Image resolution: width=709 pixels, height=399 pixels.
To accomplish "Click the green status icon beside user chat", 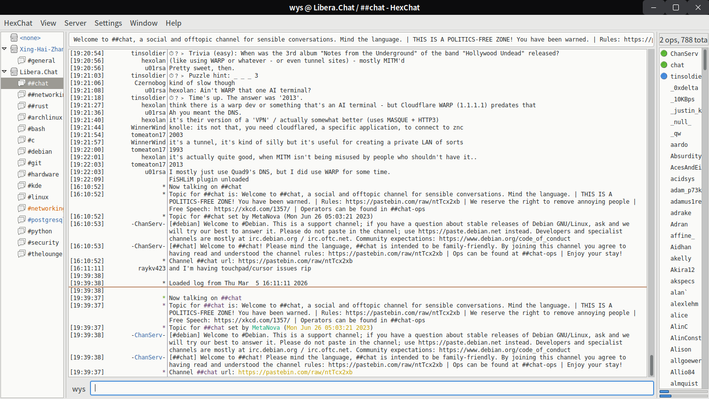I will point(664,65).
